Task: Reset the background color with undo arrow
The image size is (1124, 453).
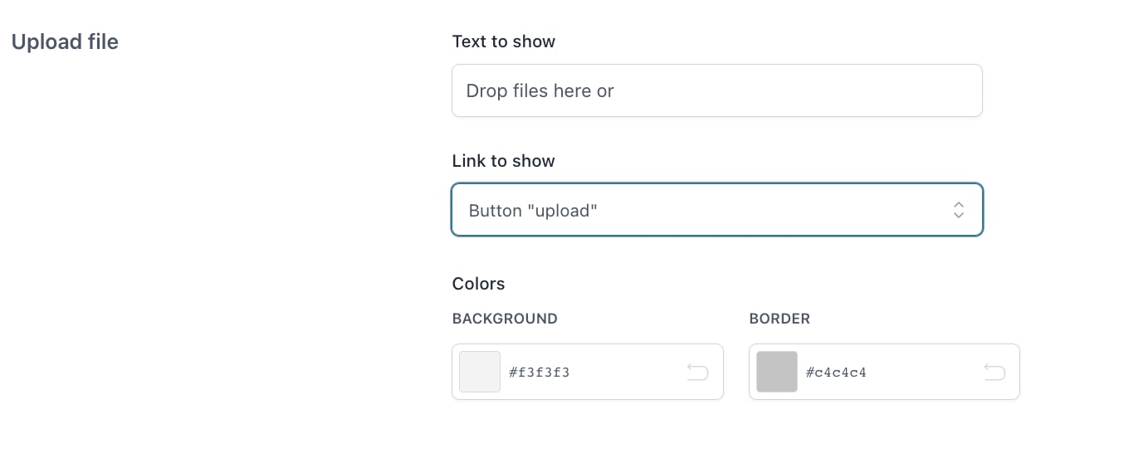Action: coord(697,372)
